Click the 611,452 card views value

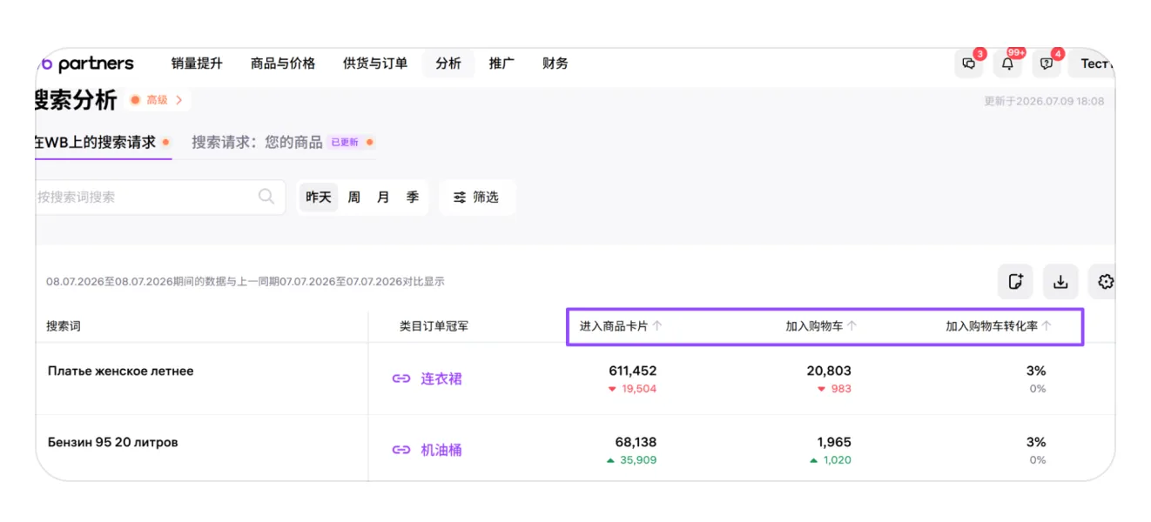click(633, 371)
